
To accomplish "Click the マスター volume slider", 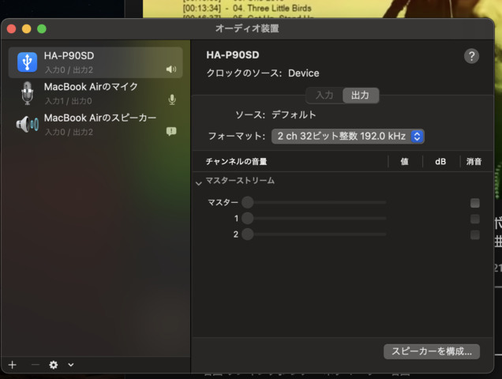I will coord(314,202).
